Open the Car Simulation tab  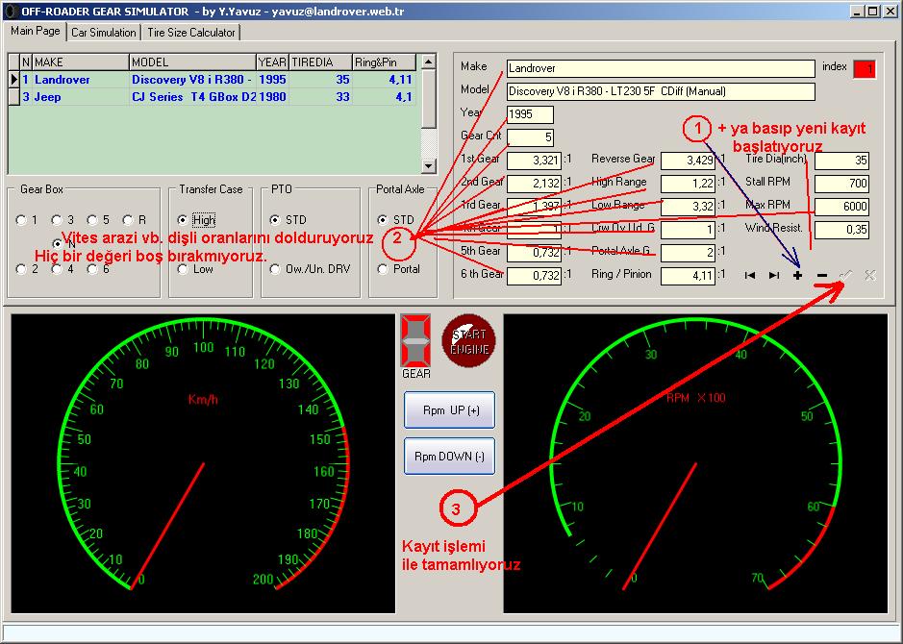point(104,33)
